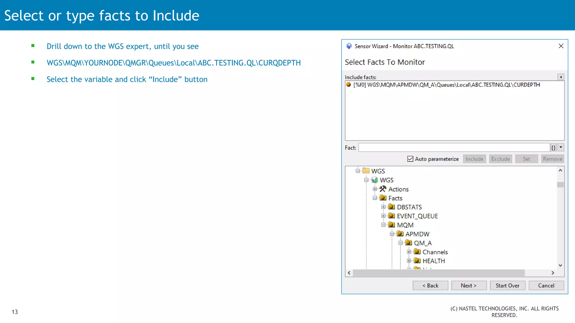Click the Next > button
Image resolution: width=575 pixels, height=323 pixels.
[469, 285]
